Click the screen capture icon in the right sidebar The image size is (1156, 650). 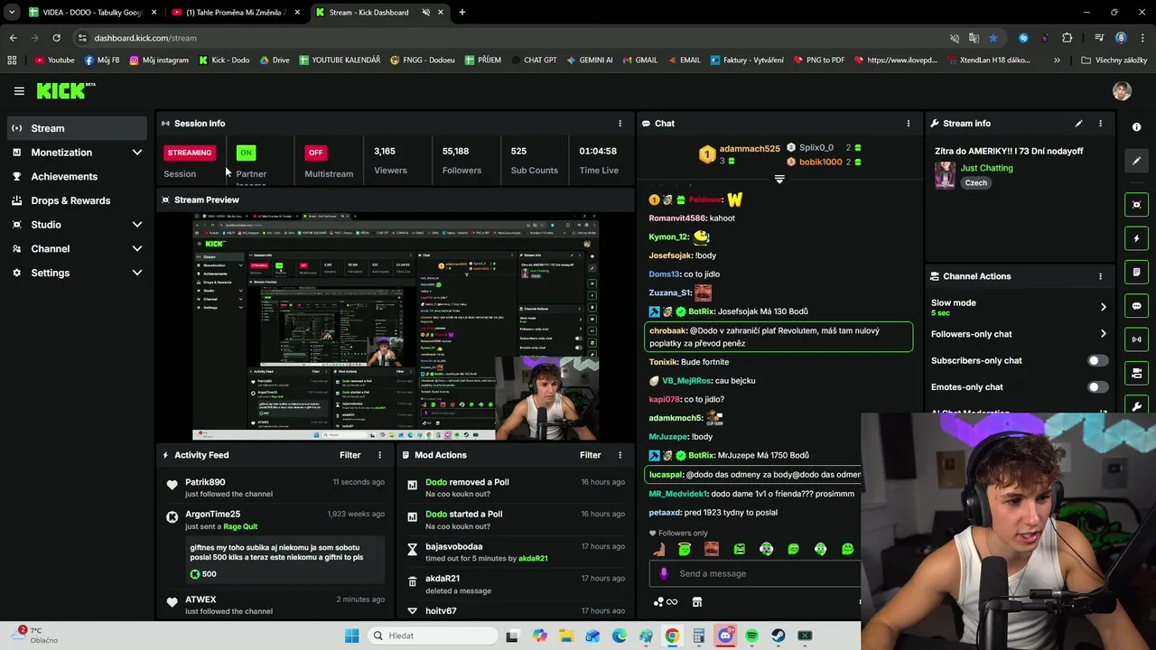tap(1137, 205)
